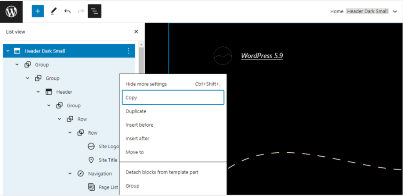The image size is (403, 196).
Task: Open options for Header Dark Small block
Action: (129, 51)
